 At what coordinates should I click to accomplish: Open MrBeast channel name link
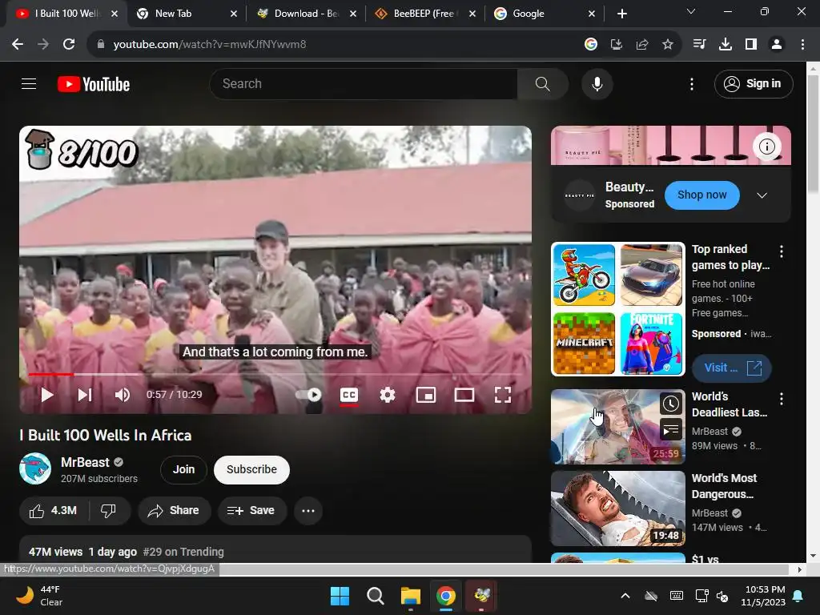[x=85, y=462]
